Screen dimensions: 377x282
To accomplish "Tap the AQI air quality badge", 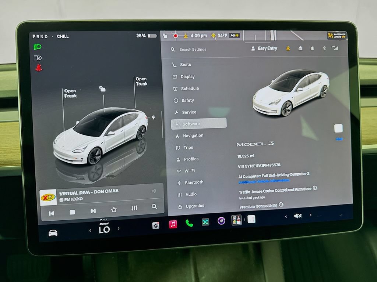I will [234, 36].
